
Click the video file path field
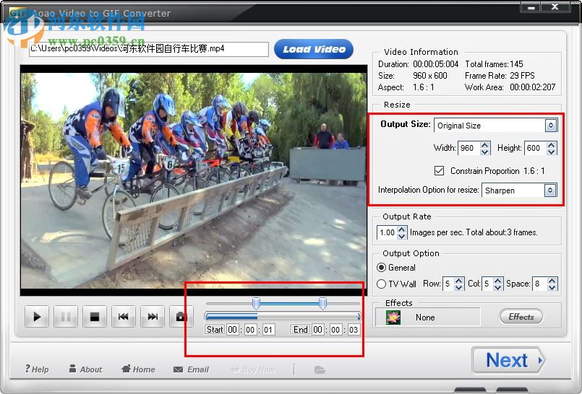(149, 49)
